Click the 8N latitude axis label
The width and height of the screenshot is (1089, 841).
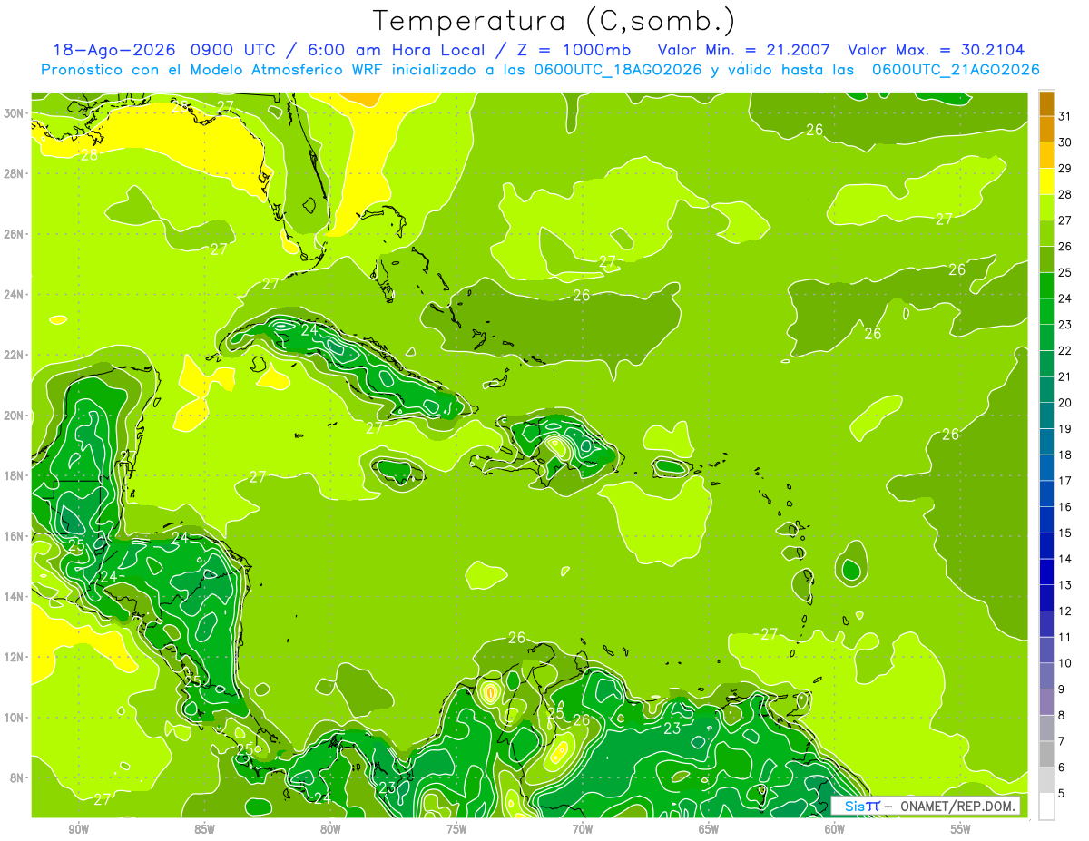(x=17, y=777)
